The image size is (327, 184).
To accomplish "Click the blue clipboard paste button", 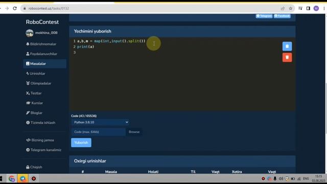I will [287, 47].
